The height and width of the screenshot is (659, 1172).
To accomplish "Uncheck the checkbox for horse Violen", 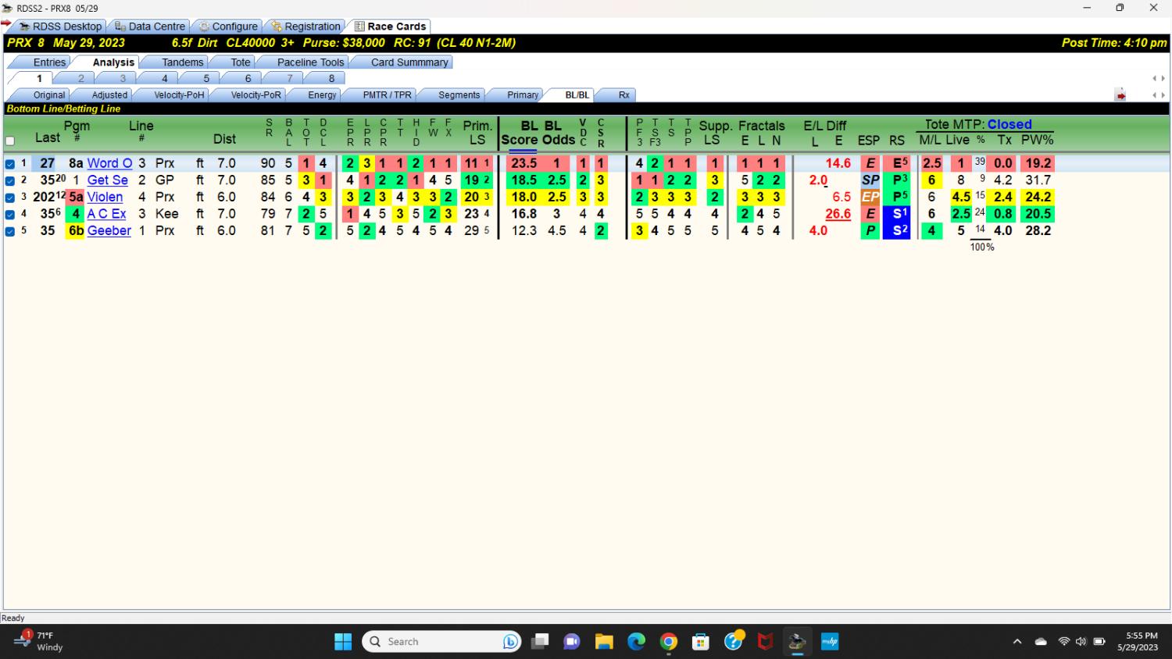I will 10,198.
